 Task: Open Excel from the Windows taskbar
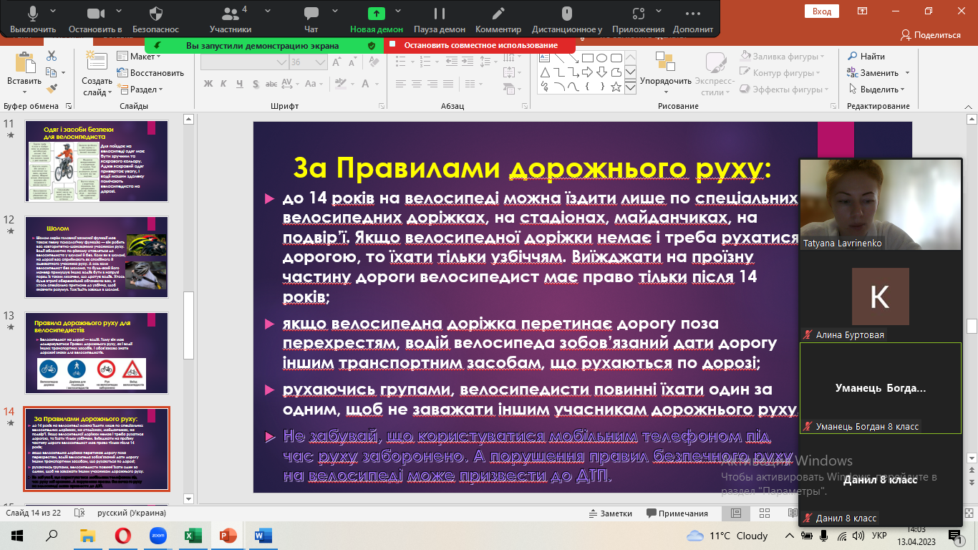[193, 535]
